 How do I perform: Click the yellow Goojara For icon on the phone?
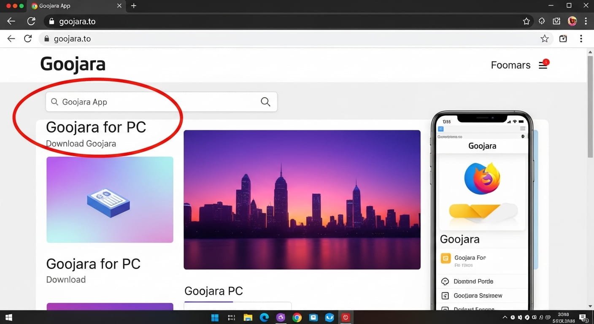pyautogui.click(x=445, y=258)
